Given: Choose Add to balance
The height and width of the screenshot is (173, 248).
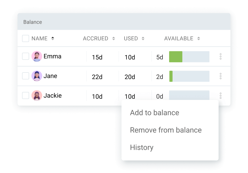Looking at the screenshot, I should click(155, 113).
